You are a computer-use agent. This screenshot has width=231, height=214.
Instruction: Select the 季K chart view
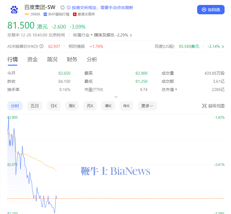tap(108, 106)
